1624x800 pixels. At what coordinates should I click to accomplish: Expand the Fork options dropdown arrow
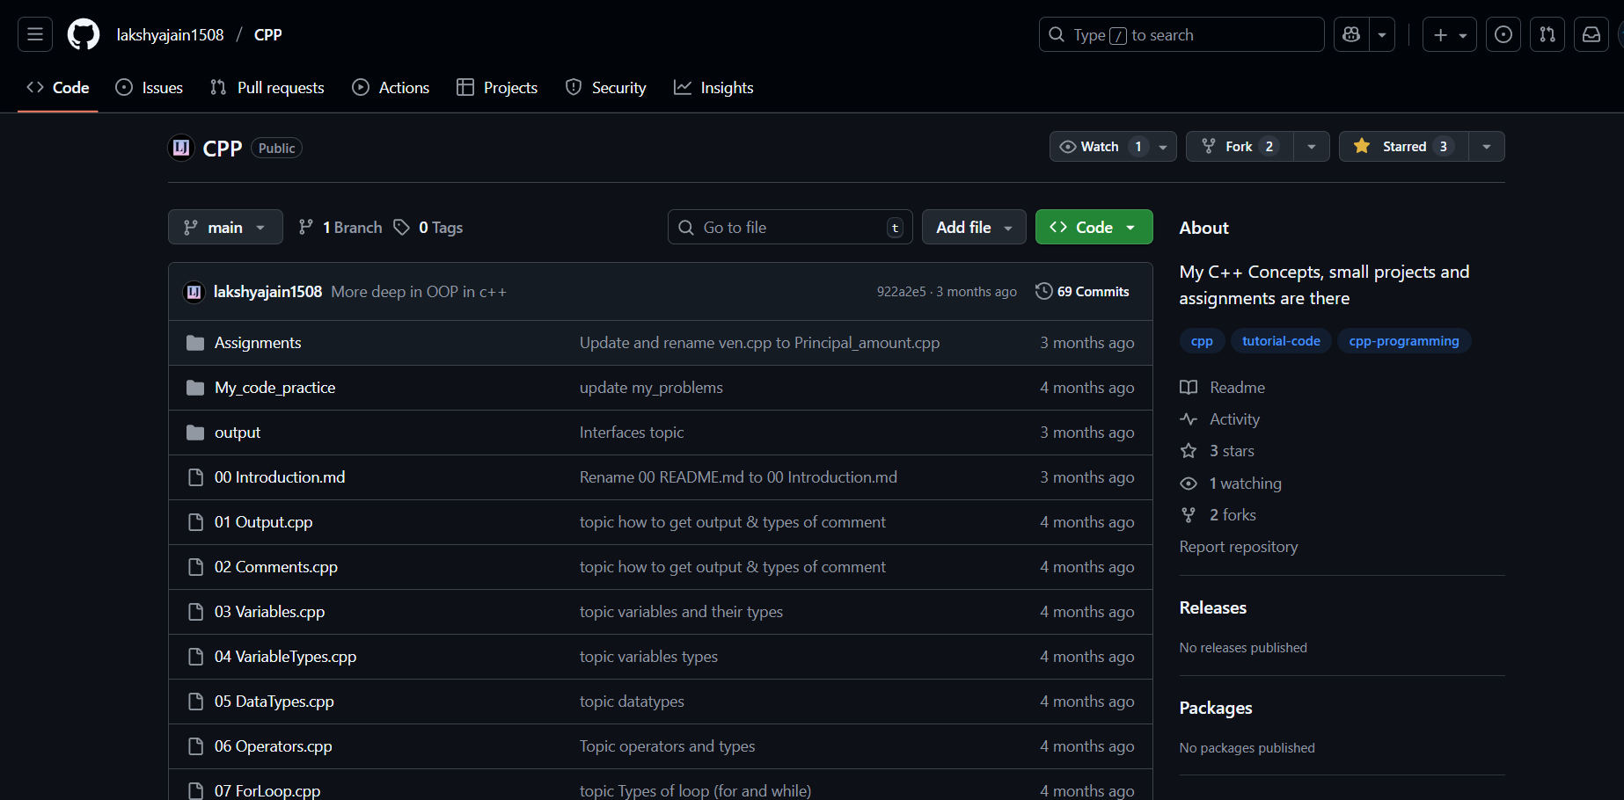[1311, 147]
